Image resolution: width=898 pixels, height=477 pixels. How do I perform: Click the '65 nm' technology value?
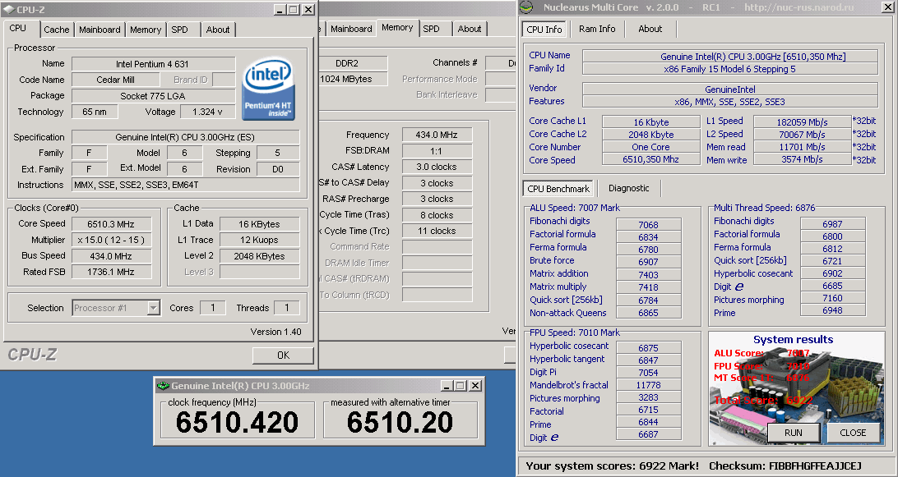[x=95, y=112]
